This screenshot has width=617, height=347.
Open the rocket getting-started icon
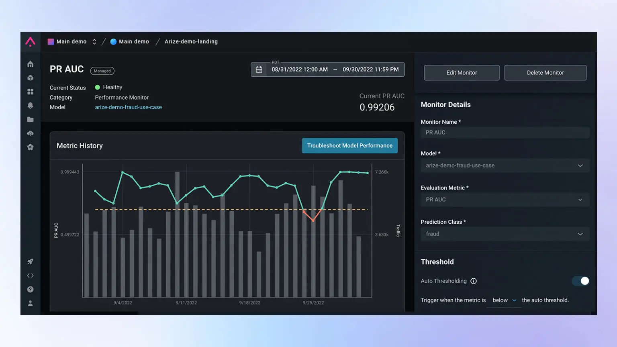(x=30, y=262)
